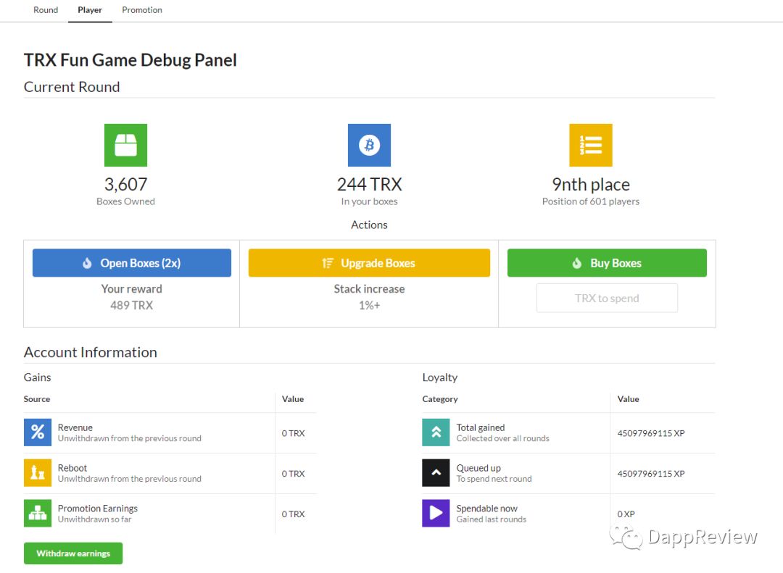Screen dimensions: 783x573
Task: Click the 3,607 boxes owned value
Action: [x=126, y=184]
